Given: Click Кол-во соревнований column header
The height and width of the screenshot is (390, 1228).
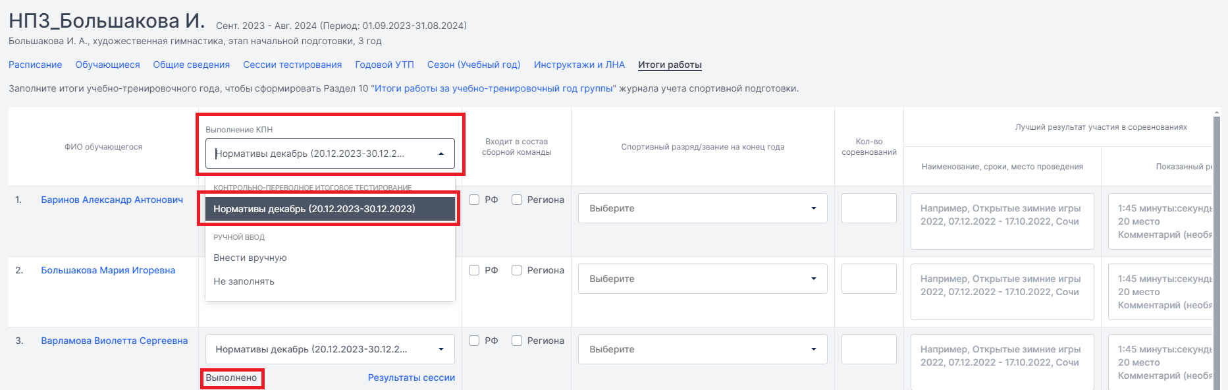Looking at the screenshot, I should click(x=869, y=147).
